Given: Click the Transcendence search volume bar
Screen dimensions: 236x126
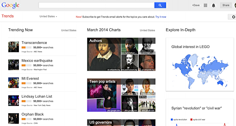Looking at the screenshot, I should pyautogui.click(x=27, y=47).
